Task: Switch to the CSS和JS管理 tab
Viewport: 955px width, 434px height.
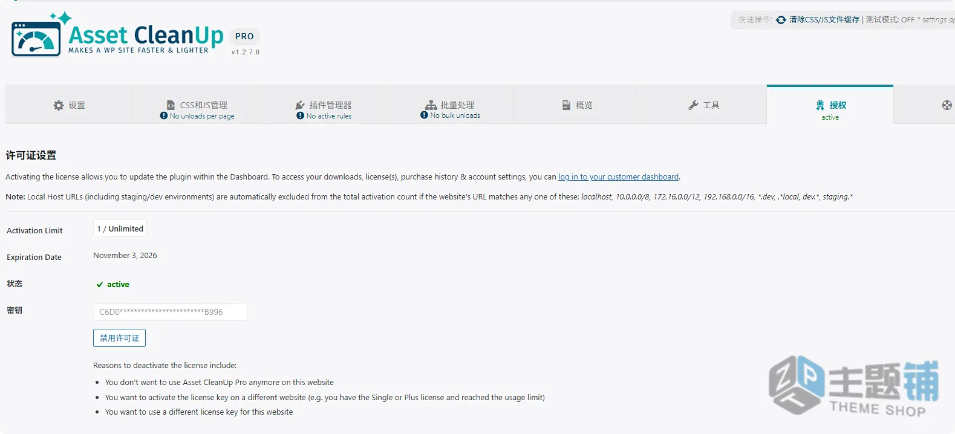Action: coord(196,105)
